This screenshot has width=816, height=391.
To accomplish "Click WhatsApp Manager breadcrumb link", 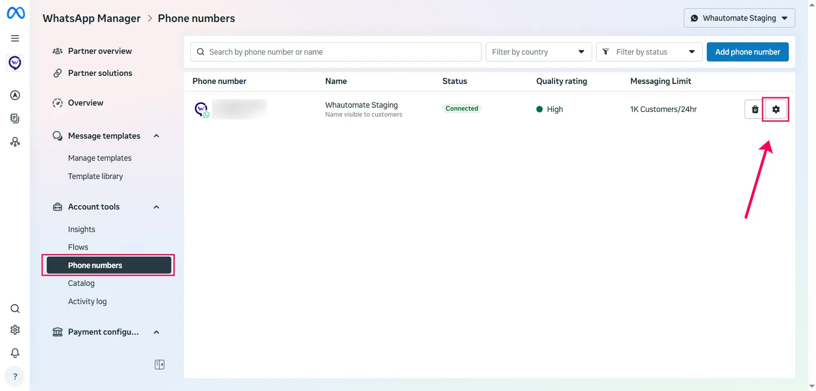I will pyautogui.click(x=92, y=18).
